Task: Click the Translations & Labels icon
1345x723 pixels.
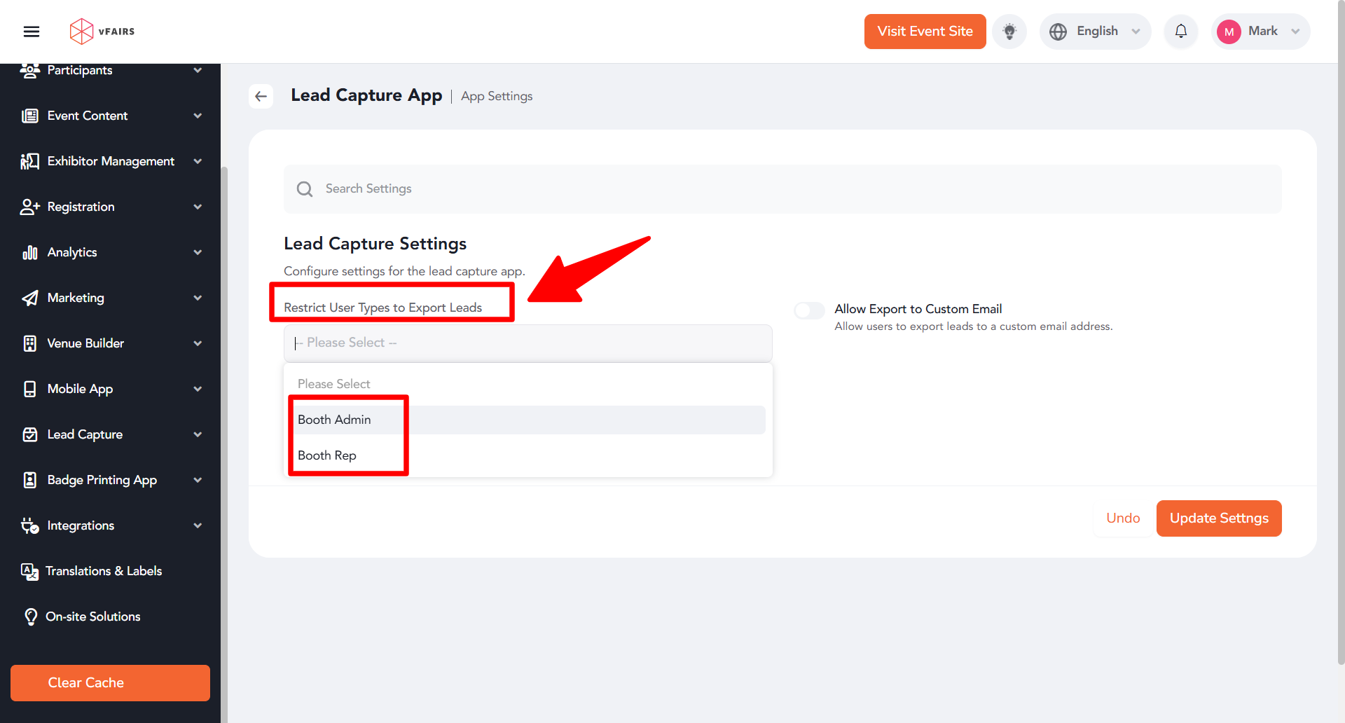Action: coord(29,572)
